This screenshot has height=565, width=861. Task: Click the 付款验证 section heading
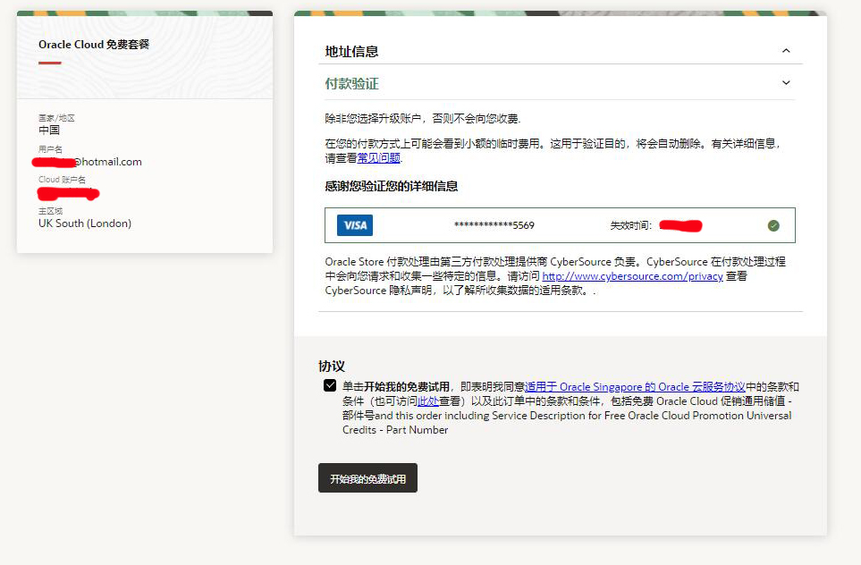(351, 83)
